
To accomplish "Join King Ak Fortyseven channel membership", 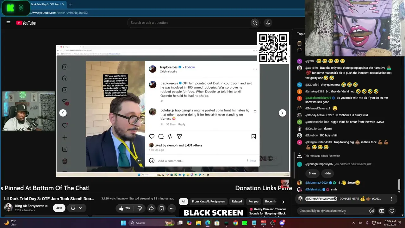I will [x=59, y=208].
